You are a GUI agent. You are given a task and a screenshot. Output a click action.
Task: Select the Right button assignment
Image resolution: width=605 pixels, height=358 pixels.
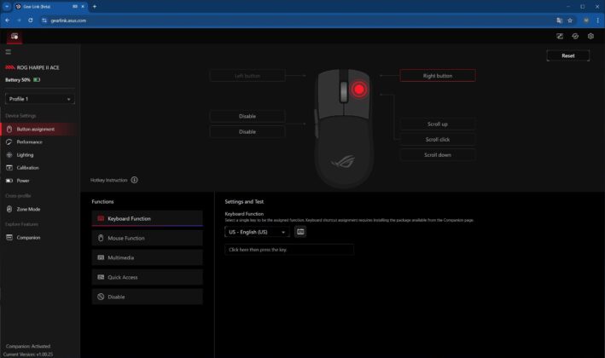click(x=438, y=76)
